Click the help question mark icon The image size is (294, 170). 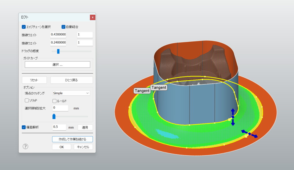[25, 146]
